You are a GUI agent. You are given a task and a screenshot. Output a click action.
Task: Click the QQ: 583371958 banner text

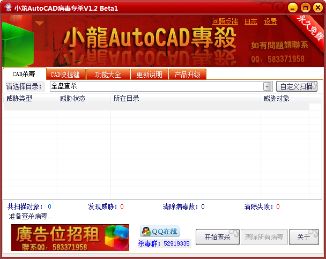coord(278,59)
